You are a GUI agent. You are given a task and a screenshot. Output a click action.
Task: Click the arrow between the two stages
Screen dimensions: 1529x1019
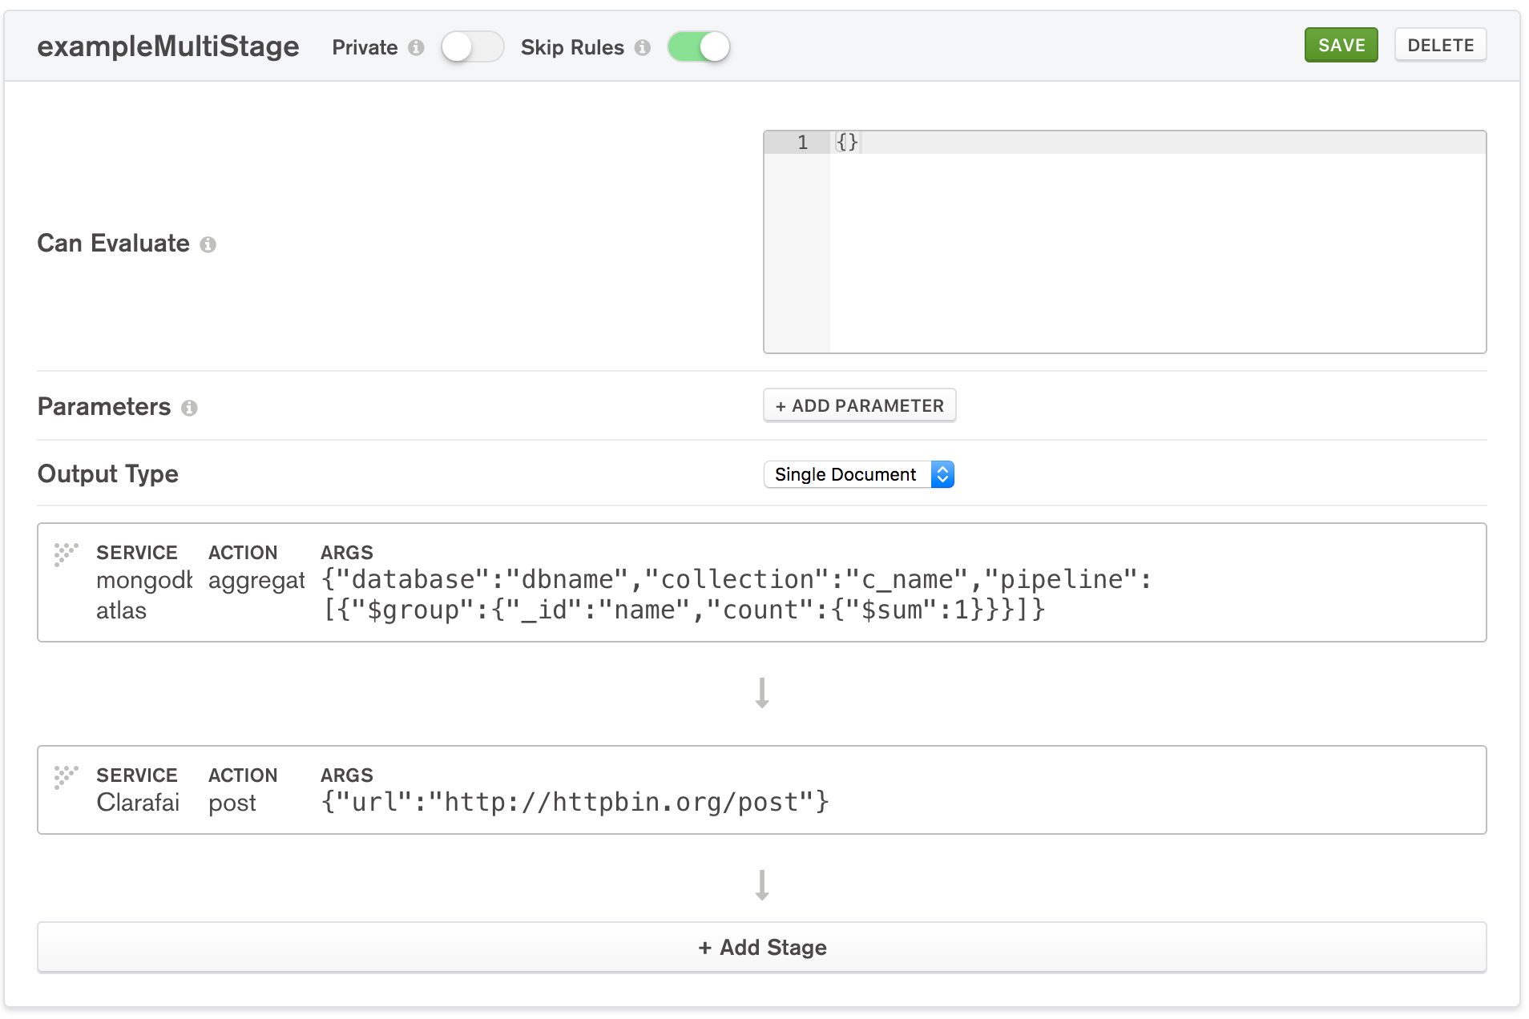coord(761,692)
